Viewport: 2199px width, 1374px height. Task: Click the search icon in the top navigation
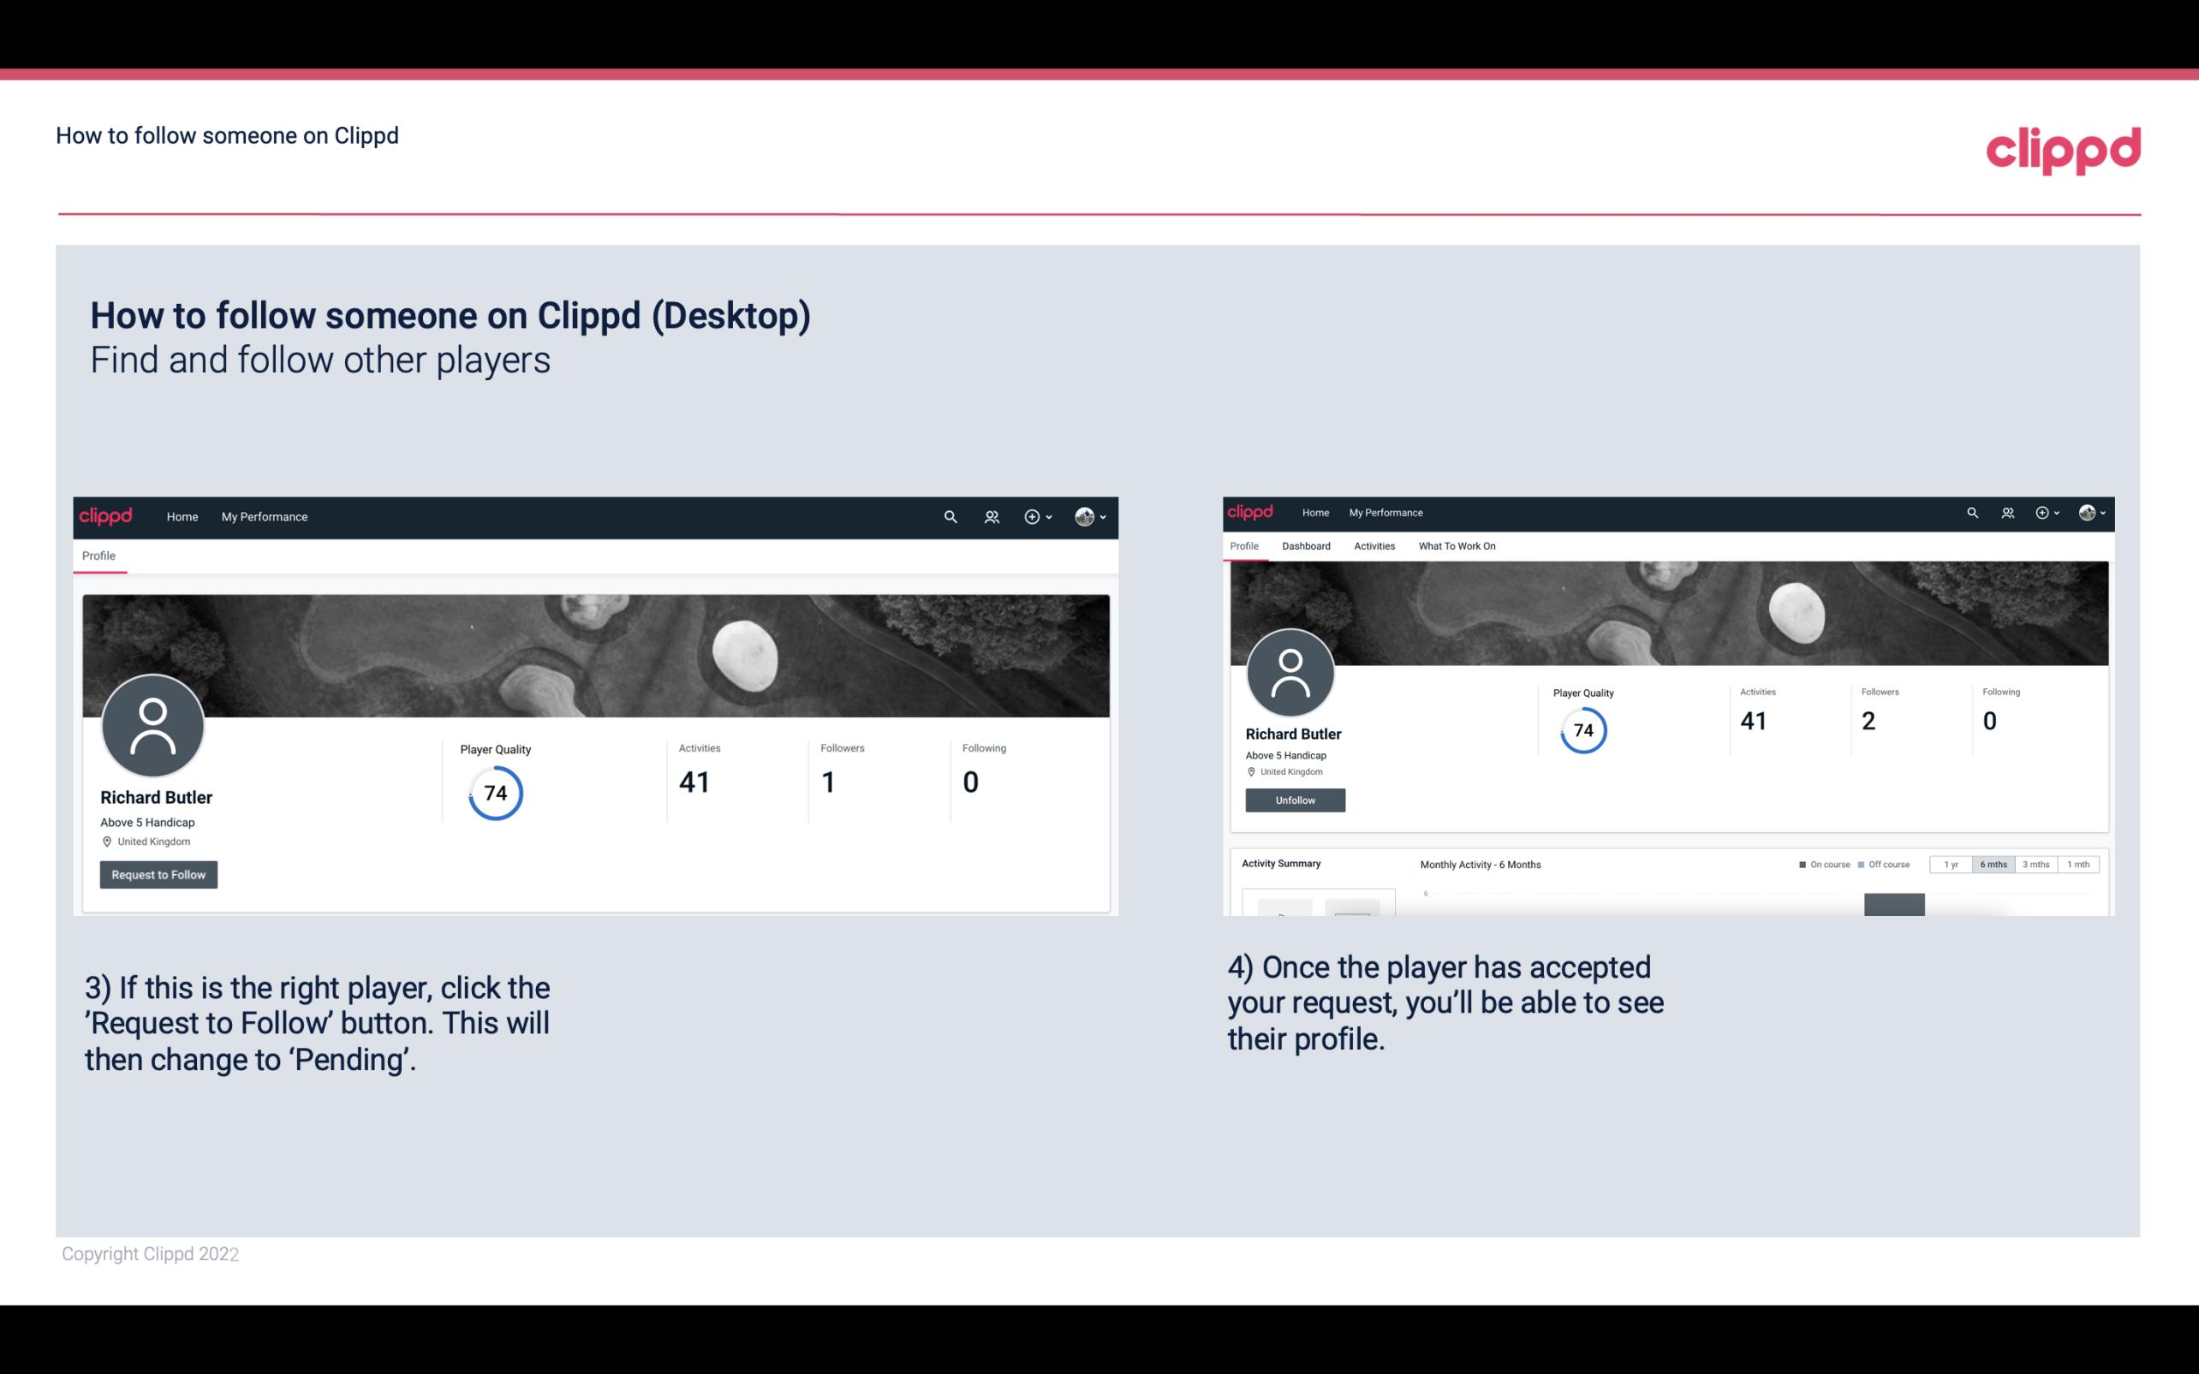point(950,516)
